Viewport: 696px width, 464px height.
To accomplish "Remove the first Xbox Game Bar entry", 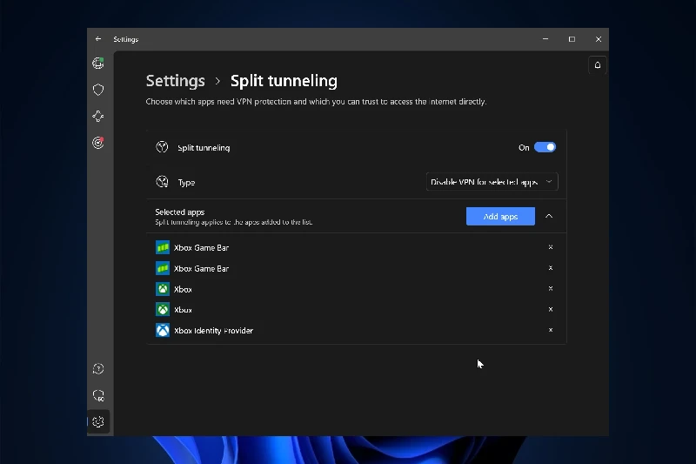I will (x=551, y=247).
